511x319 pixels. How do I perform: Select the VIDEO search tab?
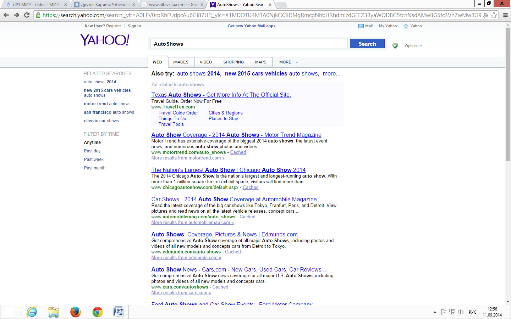[x=206, y=62]
